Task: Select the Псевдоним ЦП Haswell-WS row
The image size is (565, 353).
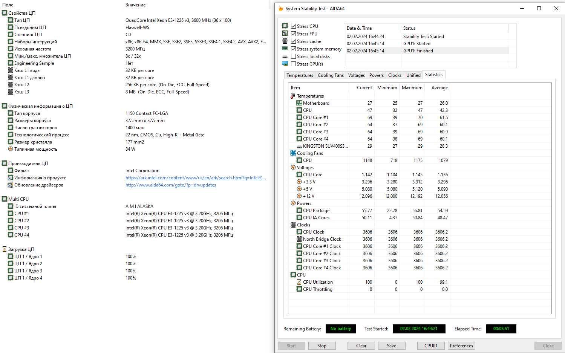Action: (x=136, y=28)
